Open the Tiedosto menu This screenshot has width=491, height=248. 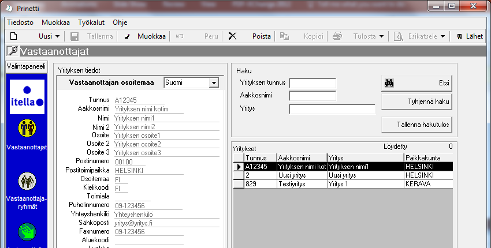click(20, 22)
